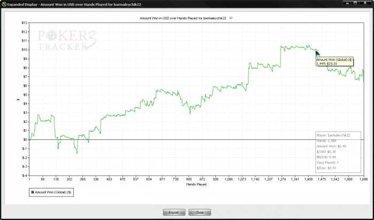
Task: Select the Amount Won (Global) legend entry
Action: [x=51, y=192]
